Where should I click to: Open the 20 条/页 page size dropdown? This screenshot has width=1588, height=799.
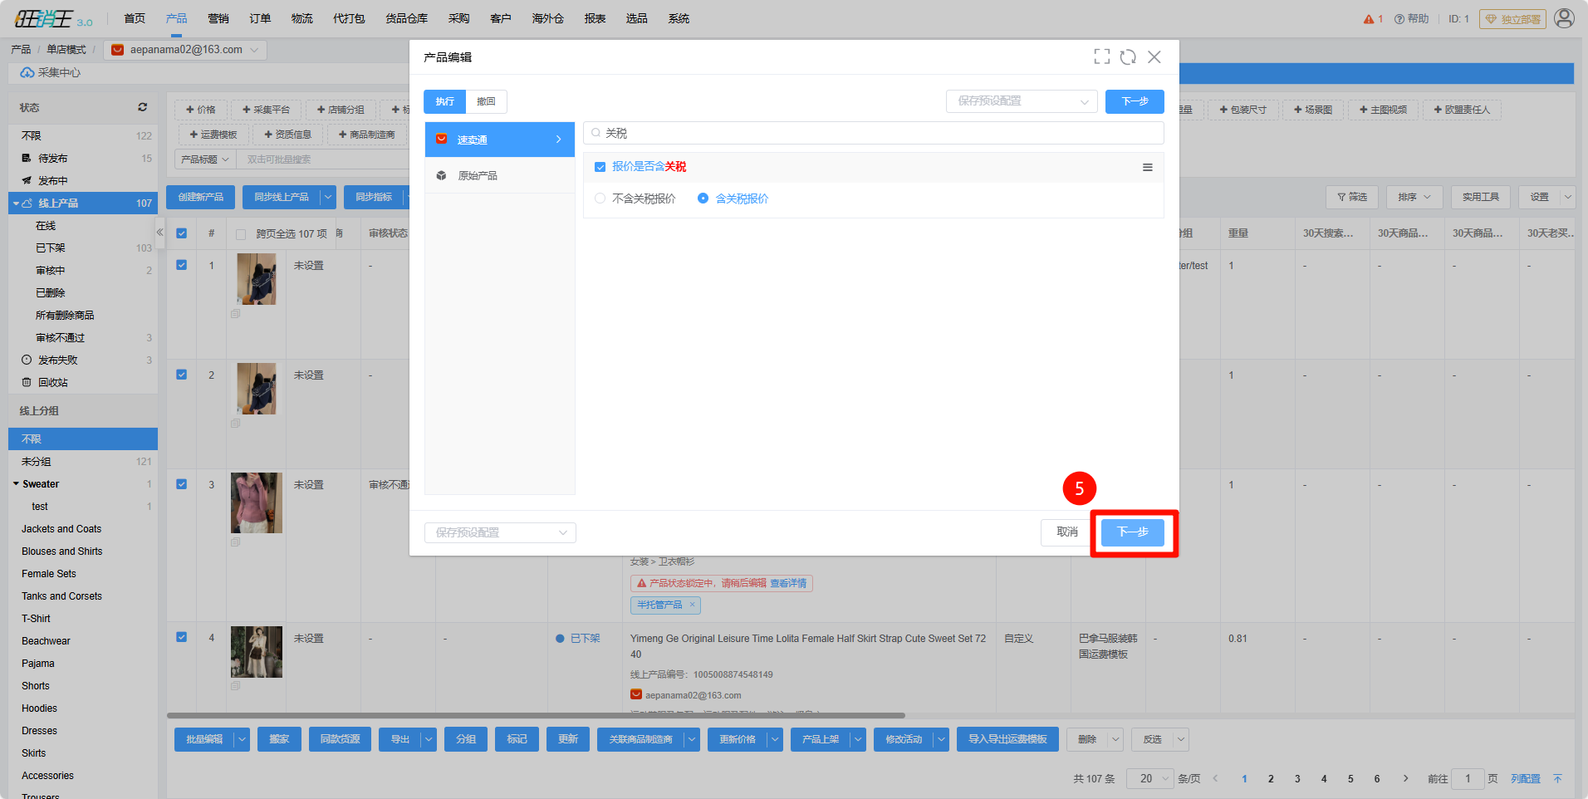[1149, 778]
